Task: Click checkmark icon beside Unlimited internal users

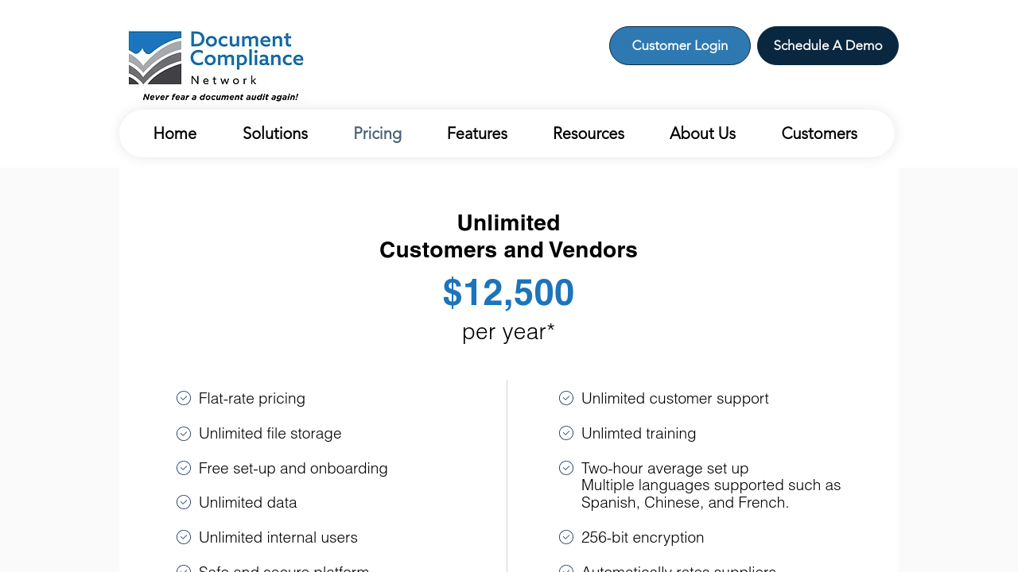Action: point(184,537)
